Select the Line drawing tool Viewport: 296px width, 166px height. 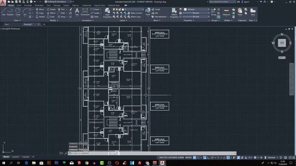click(3, 12)
